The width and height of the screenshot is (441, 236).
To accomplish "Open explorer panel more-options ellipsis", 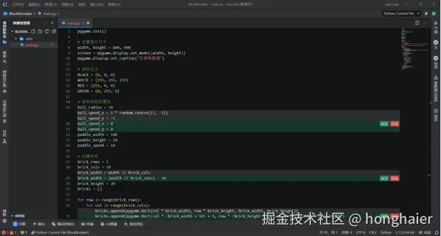I will click(x=45, y=23).
